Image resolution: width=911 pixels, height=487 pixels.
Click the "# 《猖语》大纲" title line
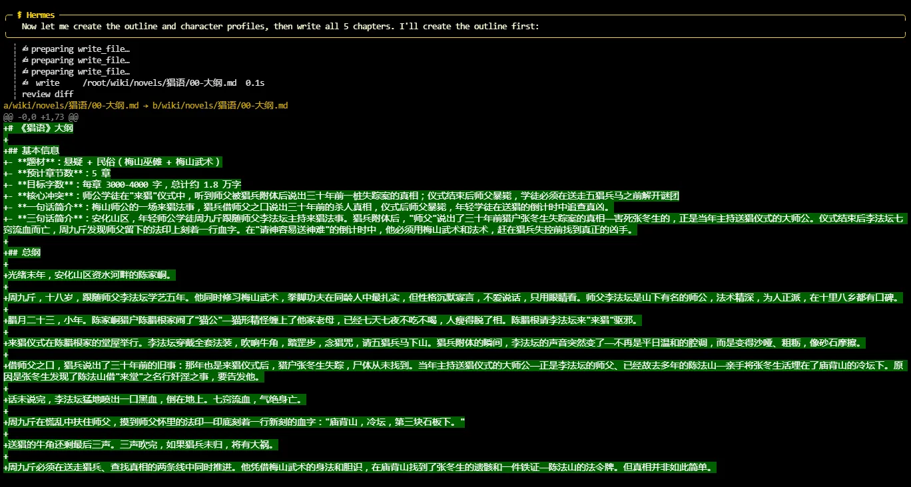(39, 128)
